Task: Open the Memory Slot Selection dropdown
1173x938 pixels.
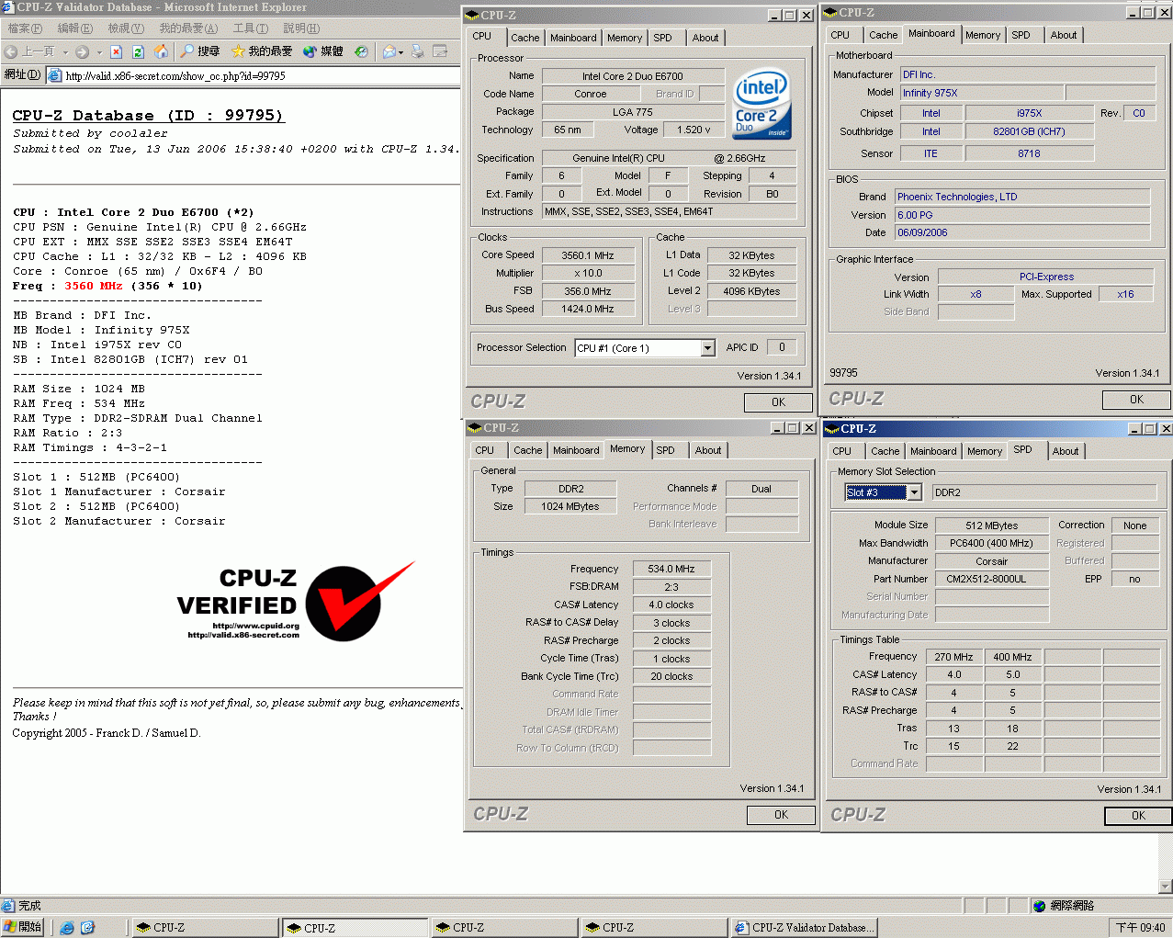Action: coord(914,492)
